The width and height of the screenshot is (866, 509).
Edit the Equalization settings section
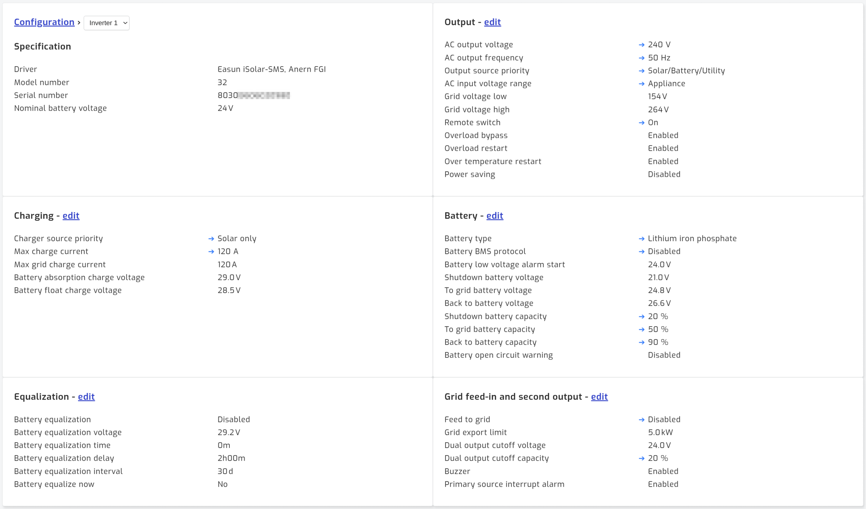(86, 396)
